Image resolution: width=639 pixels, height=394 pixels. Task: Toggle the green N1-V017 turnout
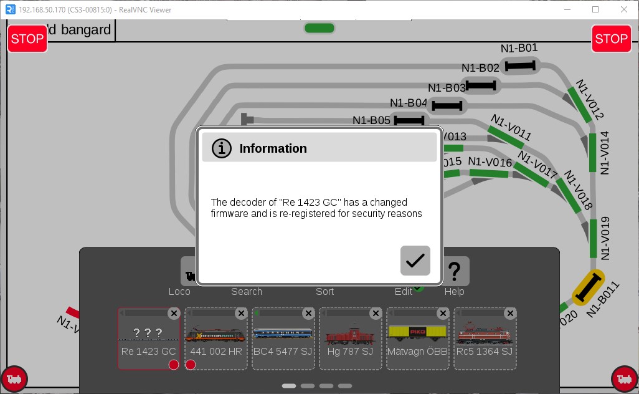[x=531, y=175]
